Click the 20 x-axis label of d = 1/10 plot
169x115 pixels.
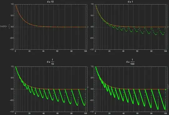[x=29, y=113]
